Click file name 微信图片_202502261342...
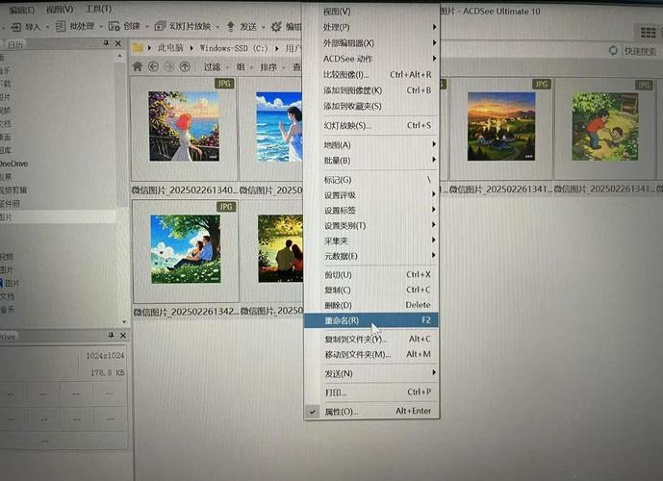Screen dimensions: 663x481 tap(186, 312)
